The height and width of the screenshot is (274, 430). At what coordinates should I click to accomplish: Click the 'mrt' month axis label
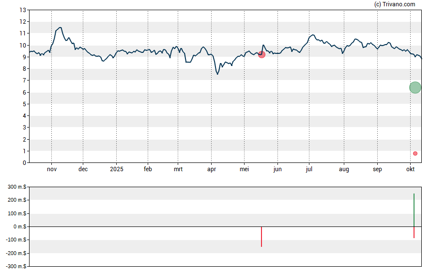click(178, 169)
